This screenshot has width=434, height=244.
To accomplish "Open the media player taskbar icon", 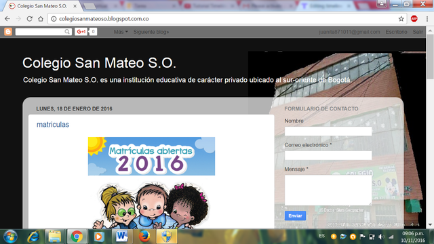I will [98, 237].
